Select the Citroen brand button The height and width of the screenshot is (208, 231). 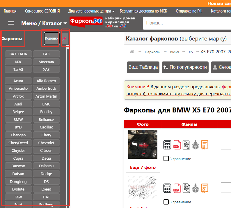[46, 151]
